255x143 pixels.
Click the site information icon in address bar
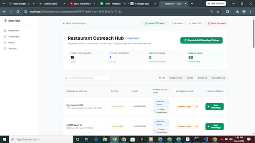(x=26, y=12)
